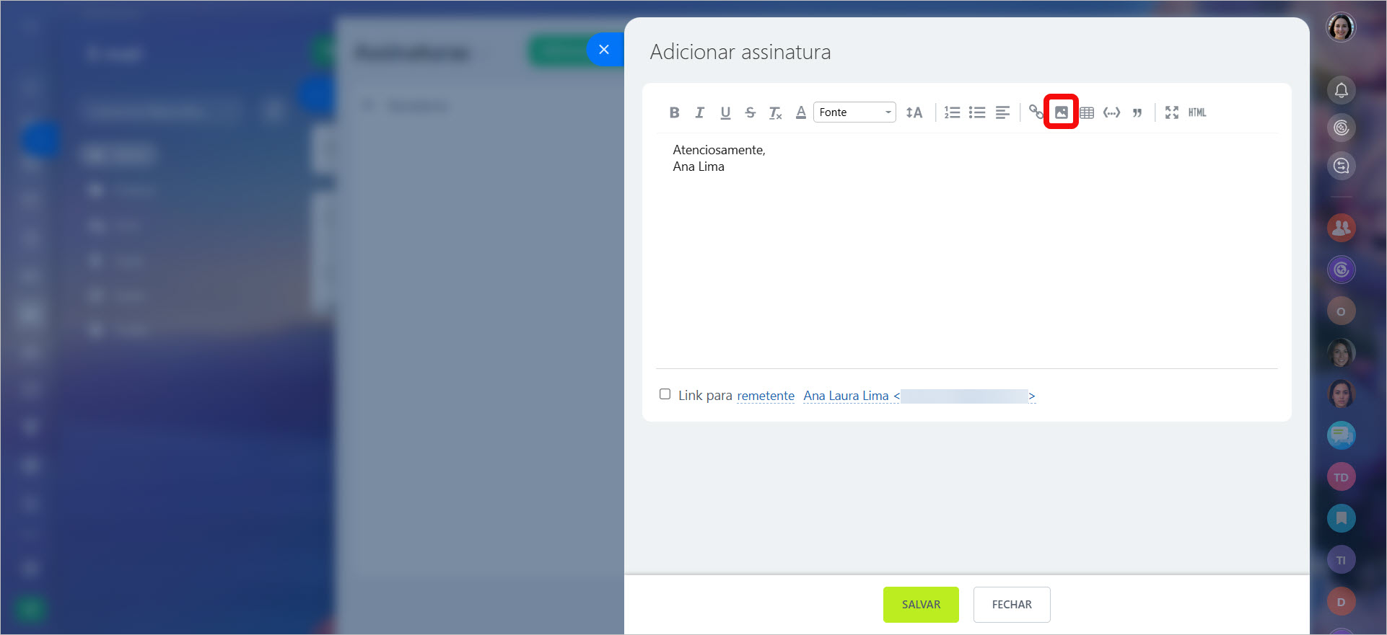Open the O contact avatar

click(1341, 311)
